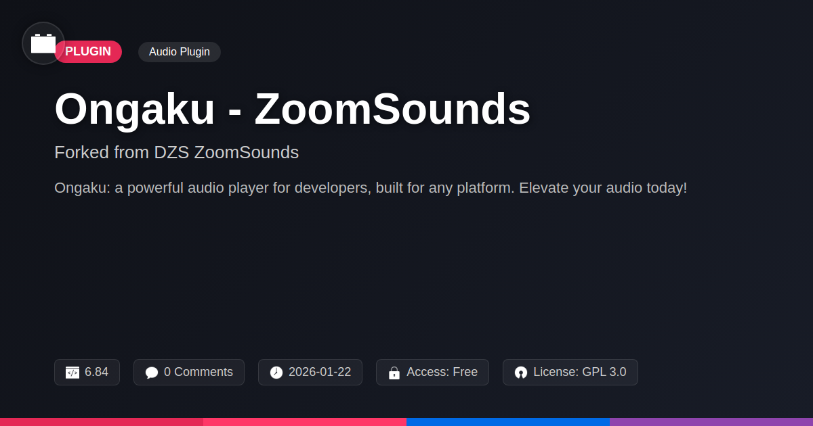The image size is (813, 426).
Task: Click the code version icon beside 6.84
Action: (72, 373)
